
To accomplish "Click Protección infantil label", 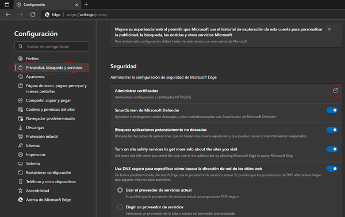I will click(x=42, y=137).
